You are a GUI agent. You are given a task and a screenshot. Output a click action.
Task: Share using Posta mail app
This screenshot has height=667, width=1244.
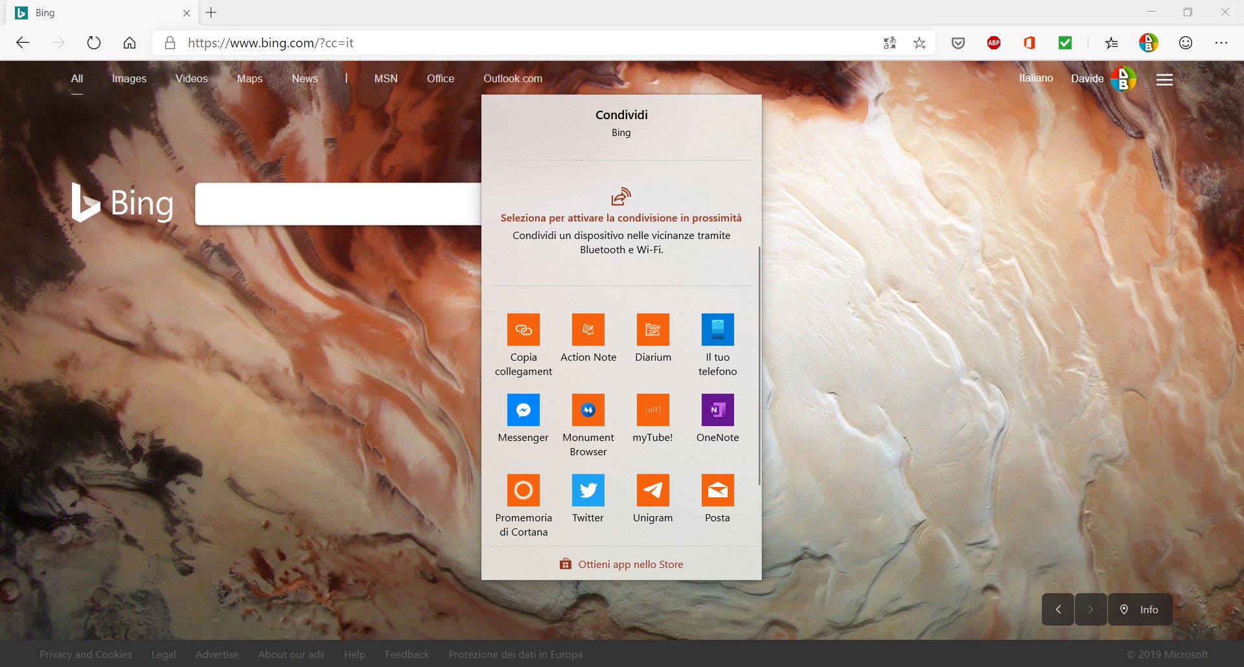tap(718, 490)
